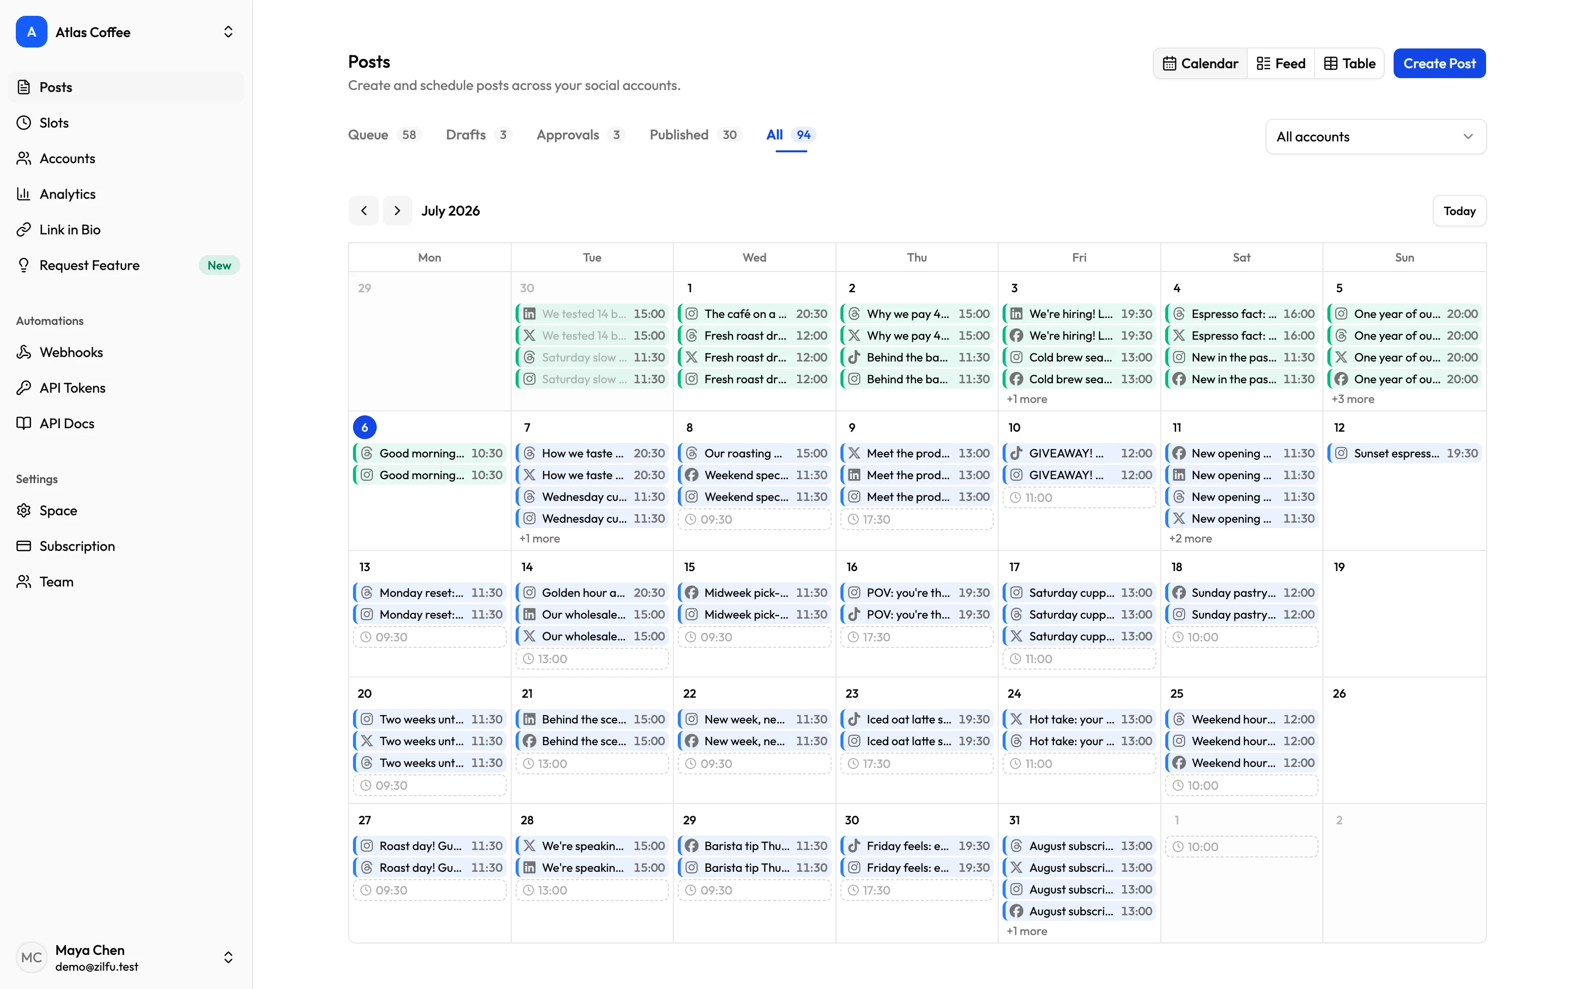Click the Atlas Coffee avatar logo

(x=31, y=31)
